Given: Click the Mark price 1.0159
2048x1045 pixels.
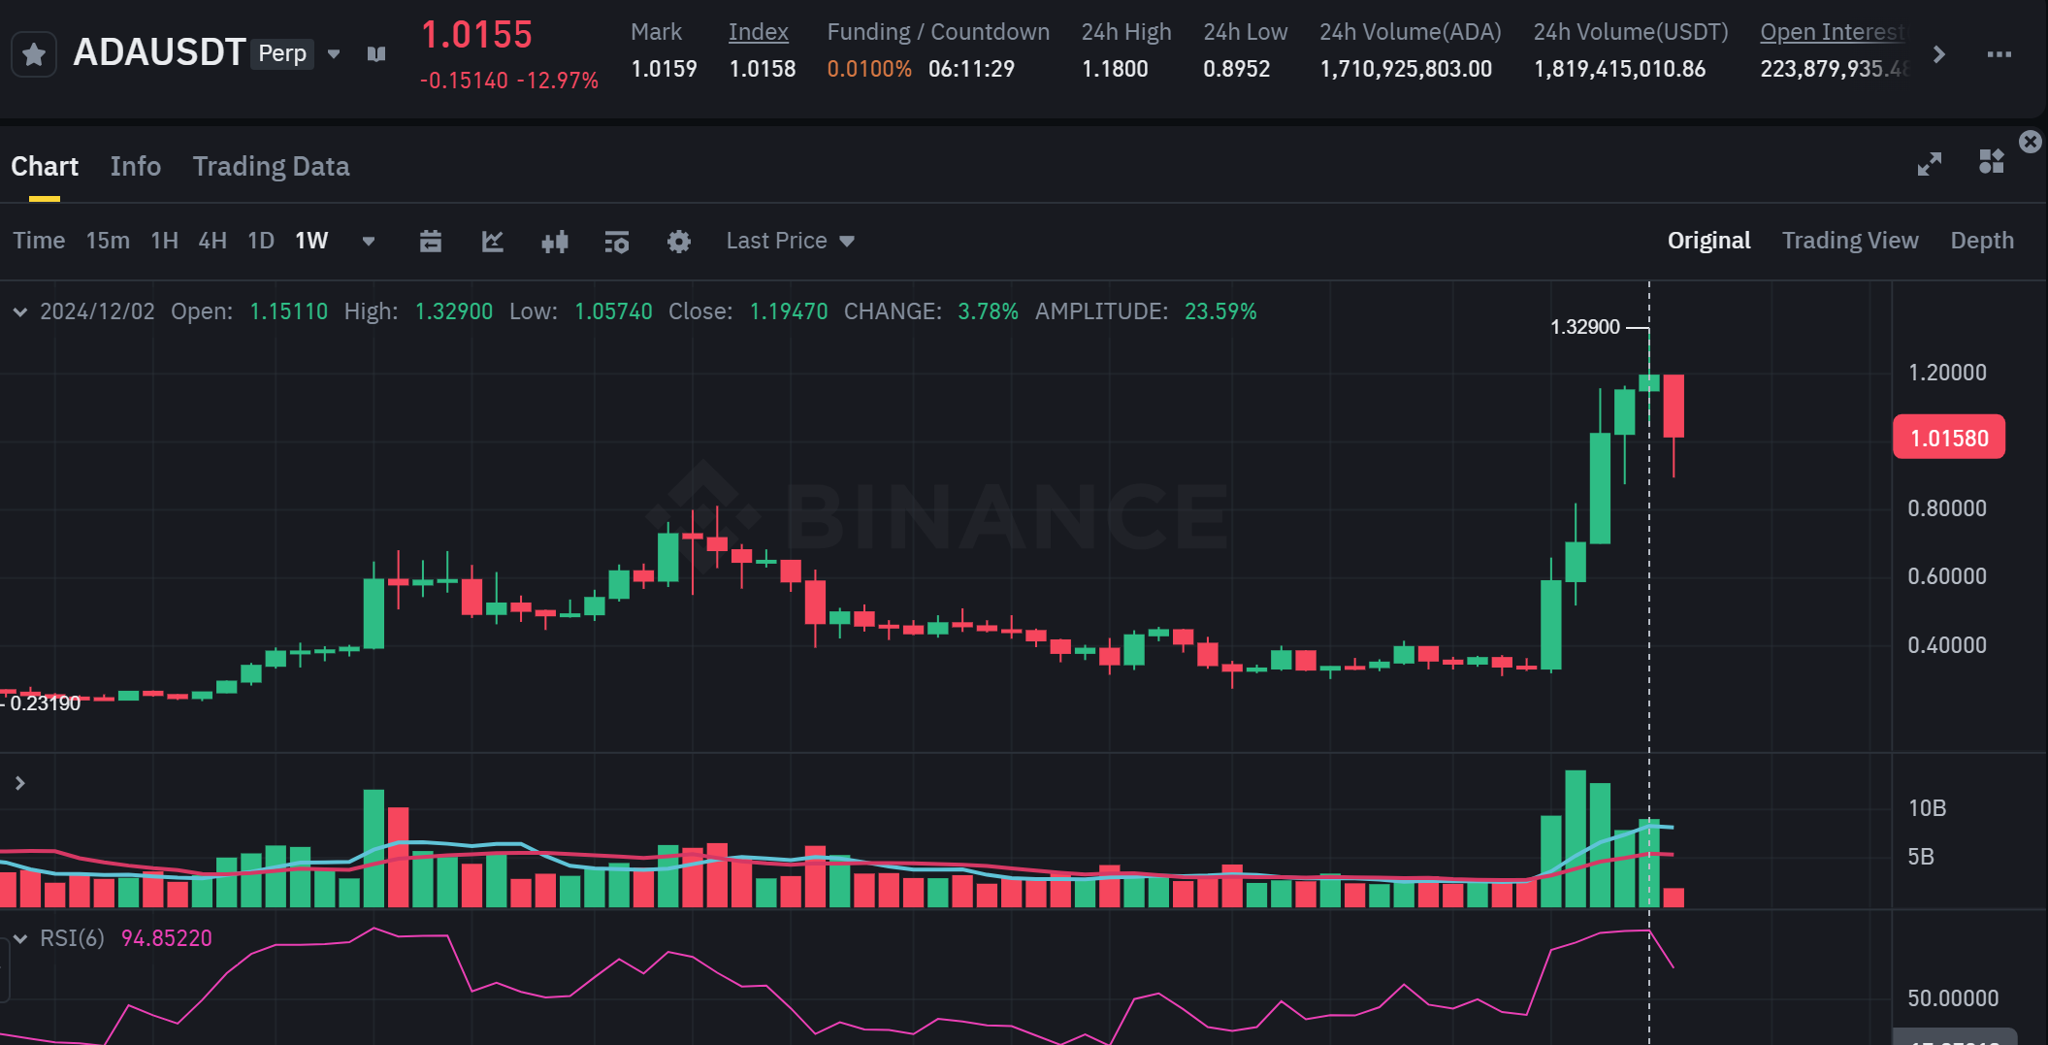Looking at the screenshot, I should click(664, 69).
